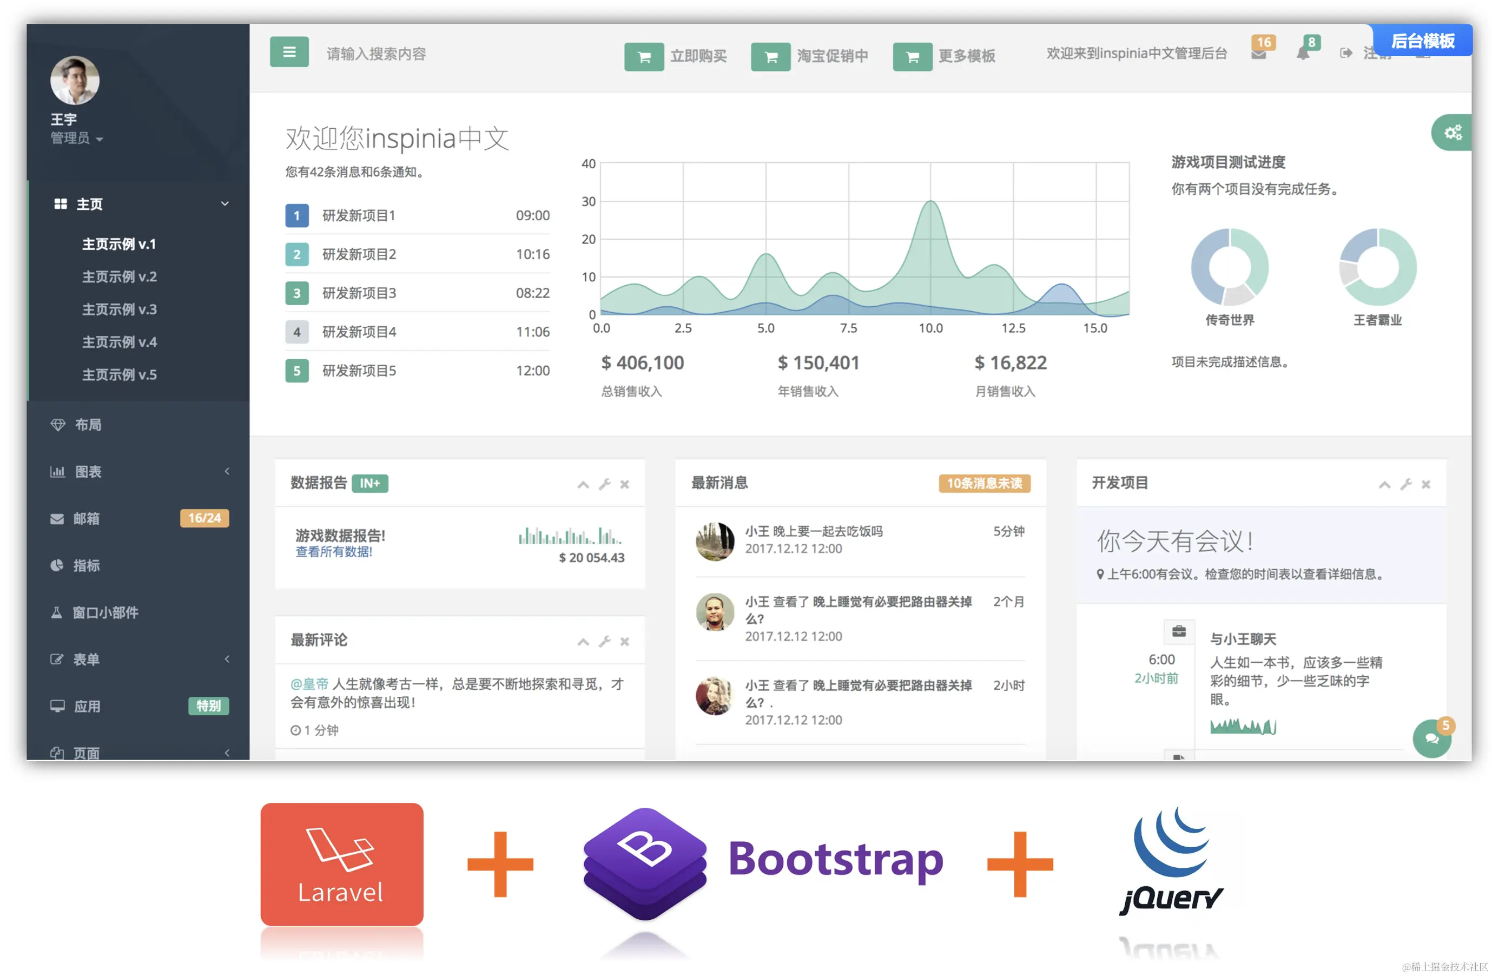Screen dimensions: 1492x976
Task: Open the mail envelope icon with badge 16
Action: pyautogui.click(x=1259, y=54)
